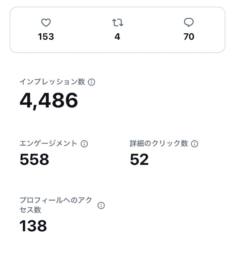Click the 詳細のクリック数 label
This screenshot has width=235, height=267.
point(159,144)
